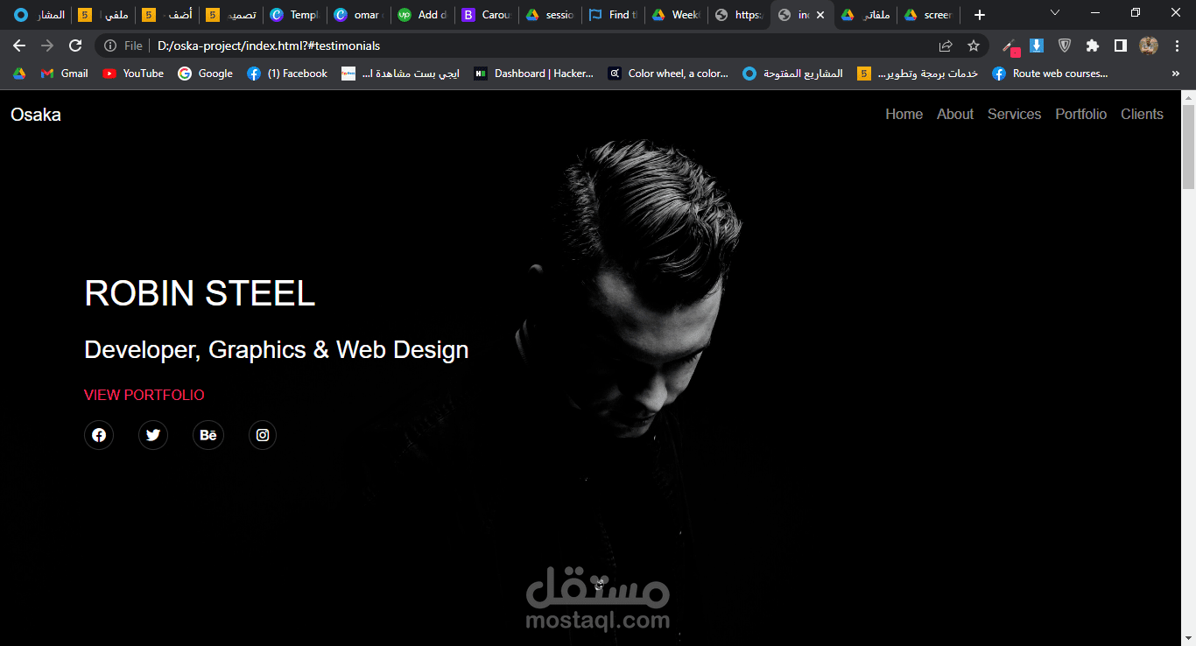Click the Extensions puzzle icon
1196x646 pixels.
[x=1093, y=46]
